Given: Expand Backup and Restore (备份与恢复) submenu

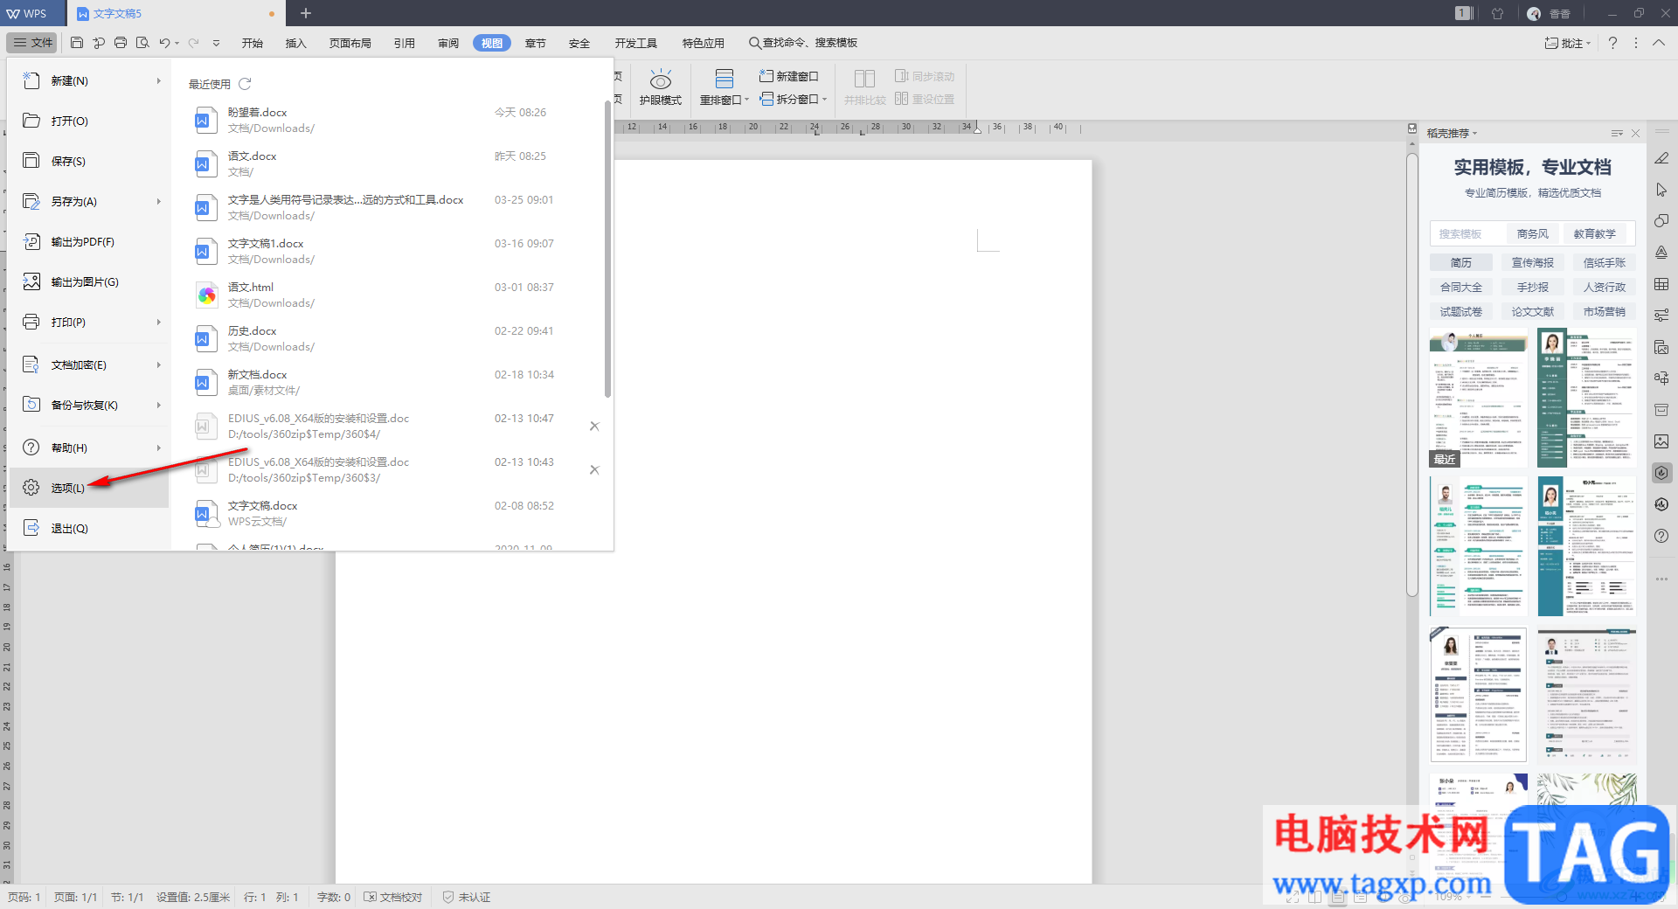Looking at the screenshot, I should coord(159,405).
